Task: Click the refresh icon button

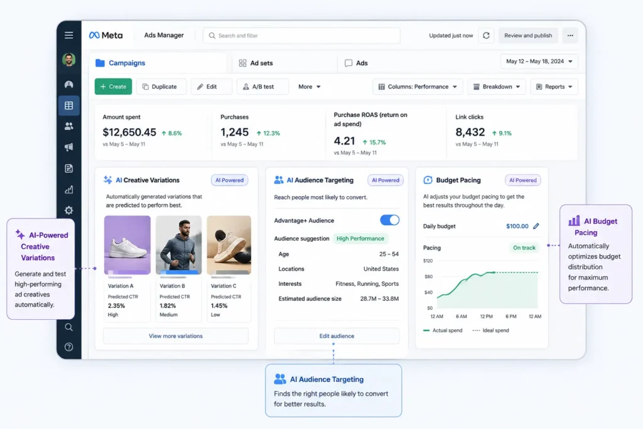Action: [x=486, y=36]
